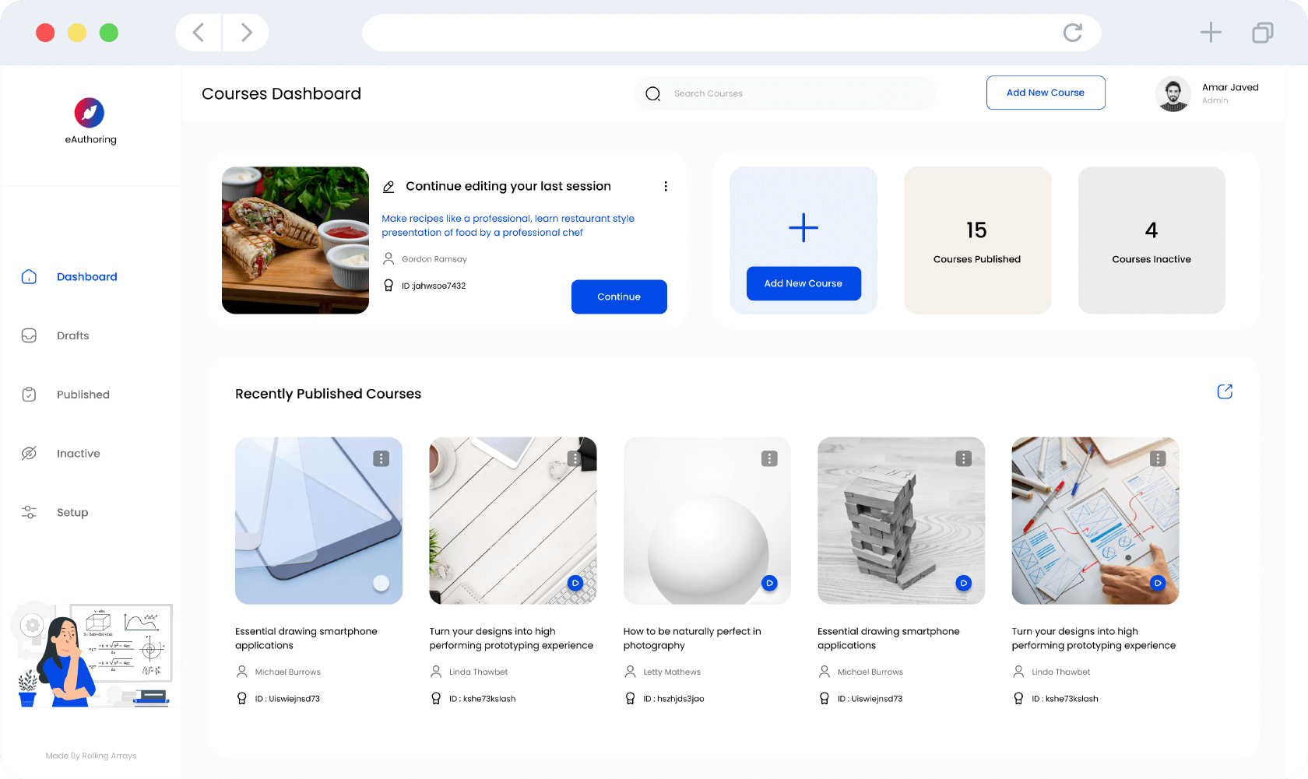
Task: Click the browser forward arrow
Action: coord(246,33)
